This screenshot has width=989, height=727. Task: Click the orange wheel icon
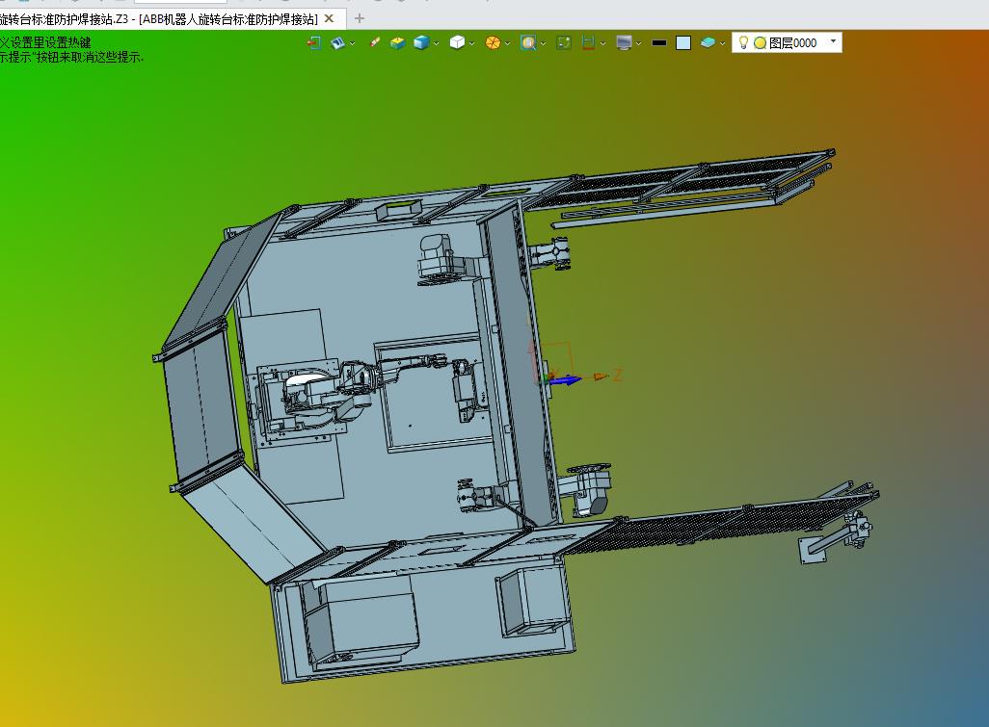point(493,42)
